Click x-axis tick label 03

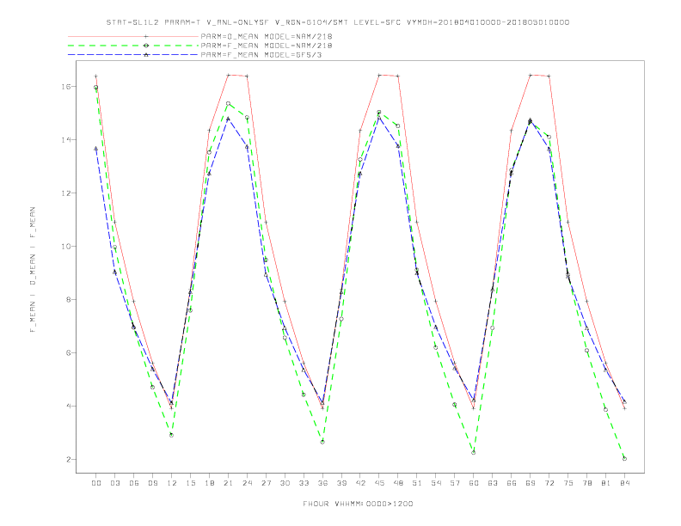pyautogui.click(x=114, y=483)
